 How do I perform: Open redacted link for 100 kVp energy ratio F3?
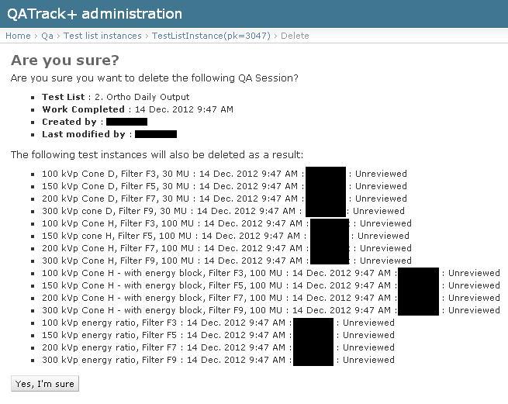click(313, 323)
